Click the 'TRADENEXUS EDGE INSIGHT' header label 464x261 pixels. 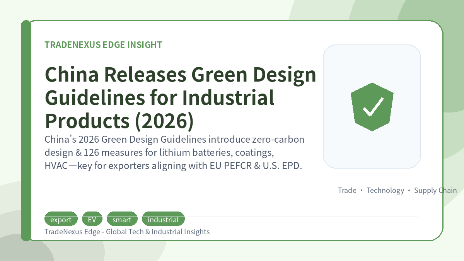point(103,45)
